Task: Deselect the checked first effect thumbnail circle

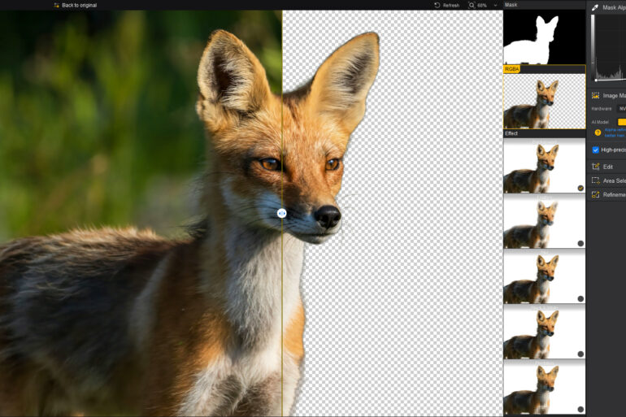Action: point(580,188)
